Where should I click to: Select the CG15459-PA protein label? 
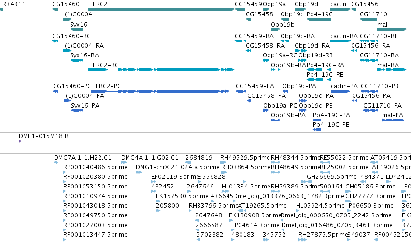point(255,86)
